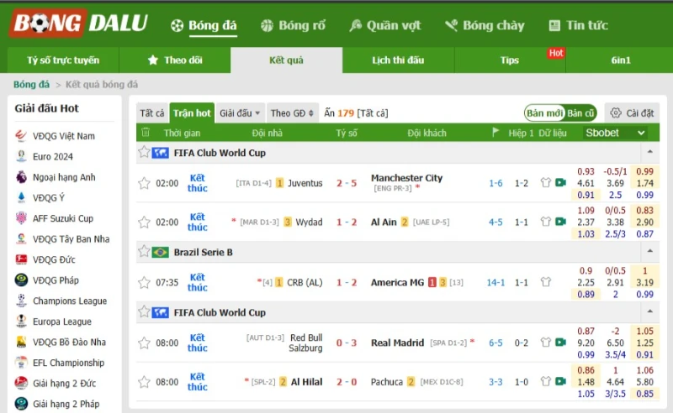Click the shirt lineup icon for Wydad match
The image size is (673, 413).
545,222
